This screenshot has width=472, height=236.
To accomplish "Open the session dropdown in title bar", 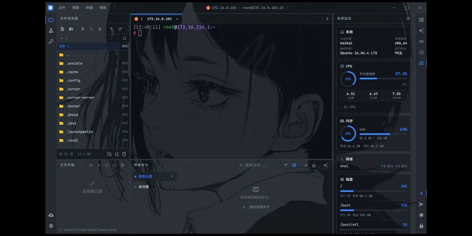I will coord(288,8).
